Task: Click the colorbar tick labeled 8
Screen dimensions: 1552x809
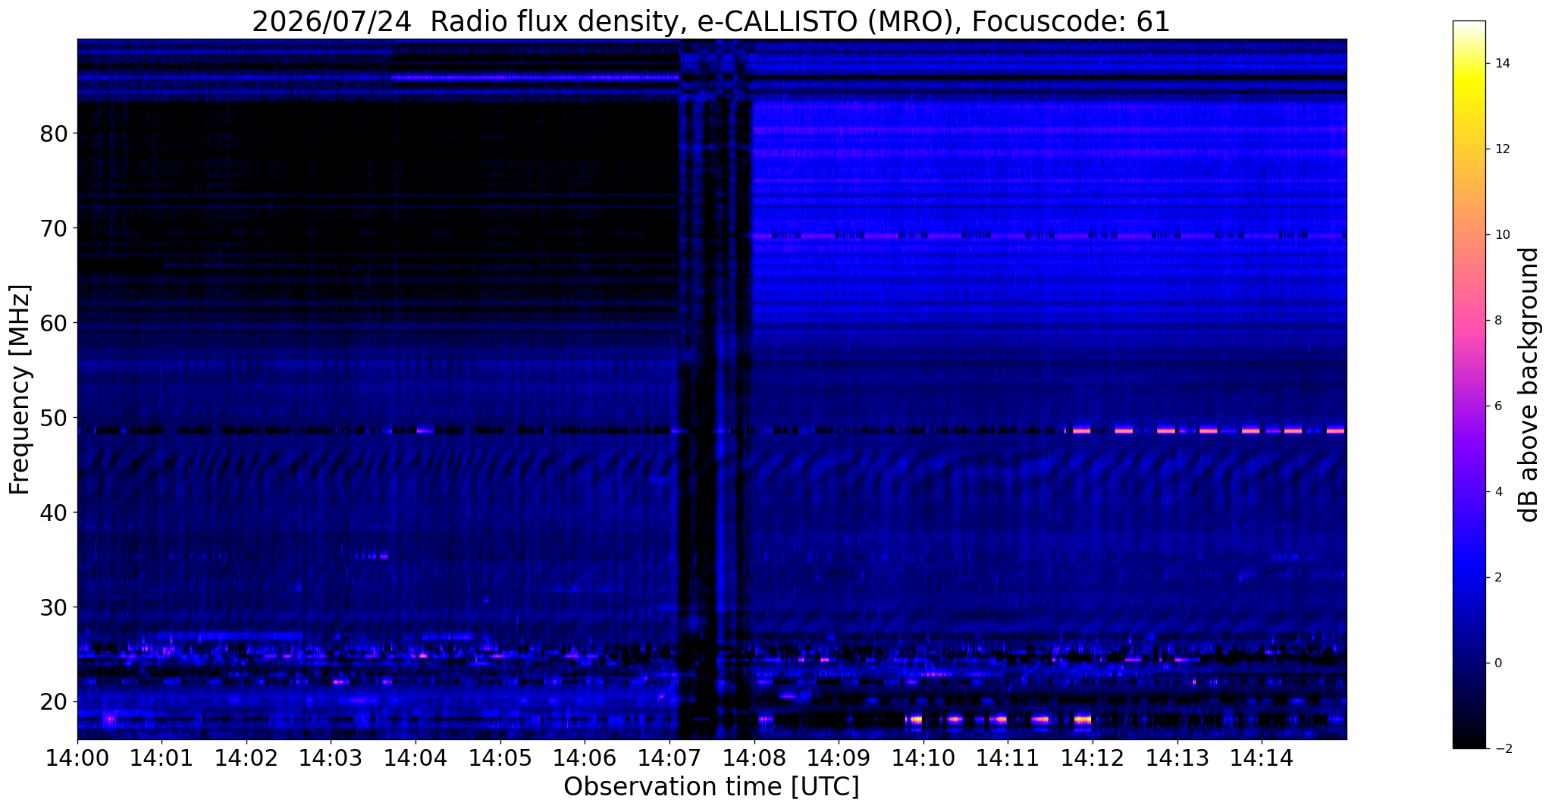Action: 1497,321
